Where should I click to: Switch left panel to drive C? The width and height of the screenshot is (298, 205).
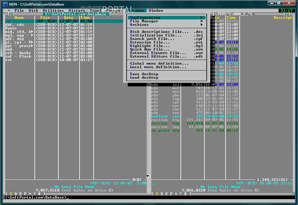(x=11, y=194)
